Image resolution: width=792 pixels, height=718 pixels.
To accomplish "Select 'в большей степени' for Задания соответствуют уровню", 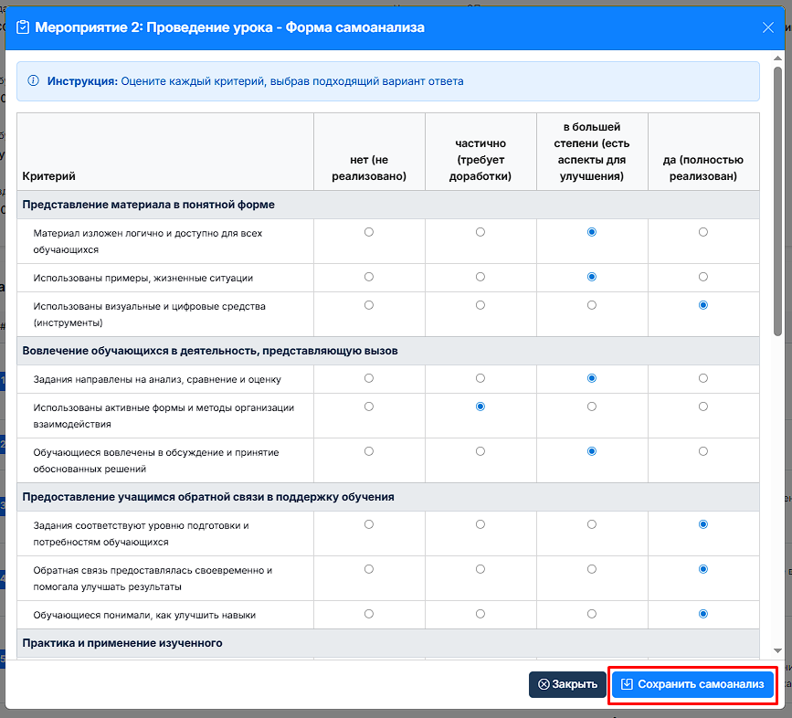I will coord(591,524).
